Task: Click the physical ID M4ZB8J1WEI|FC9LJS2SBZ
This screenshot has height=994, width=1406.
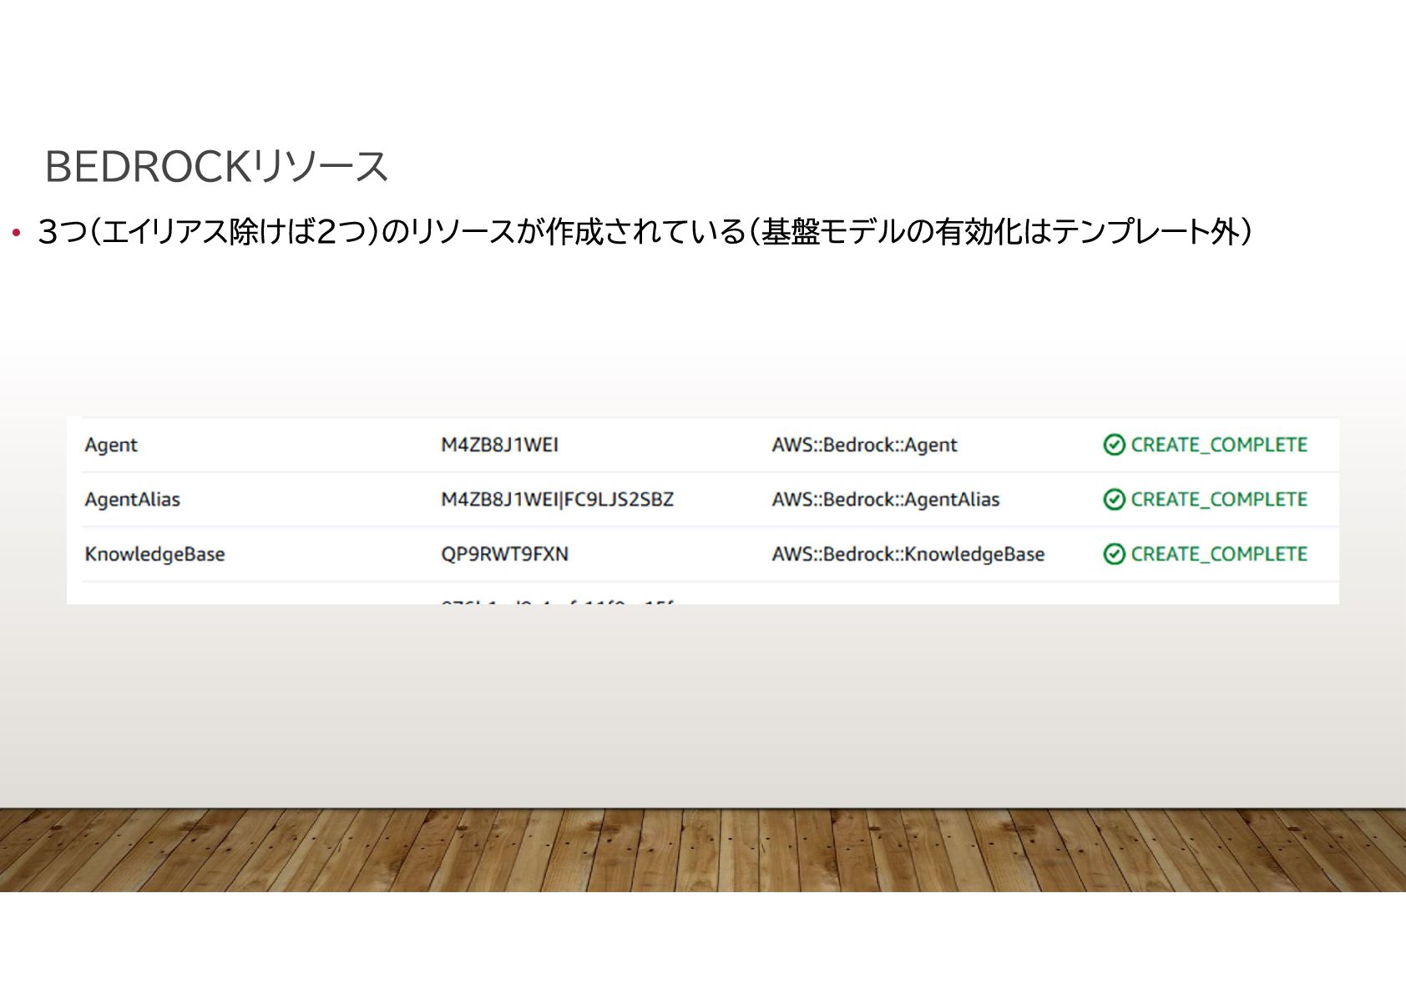Action: pos(557,499)
